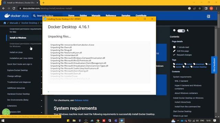Image resolution: width=220 pixels, height=123 pixels.
Task: Expand the Extensions section
Action: [x=41, y=106]
